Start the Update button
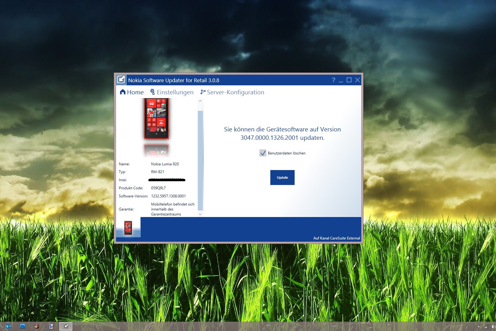 pos(282,177)
